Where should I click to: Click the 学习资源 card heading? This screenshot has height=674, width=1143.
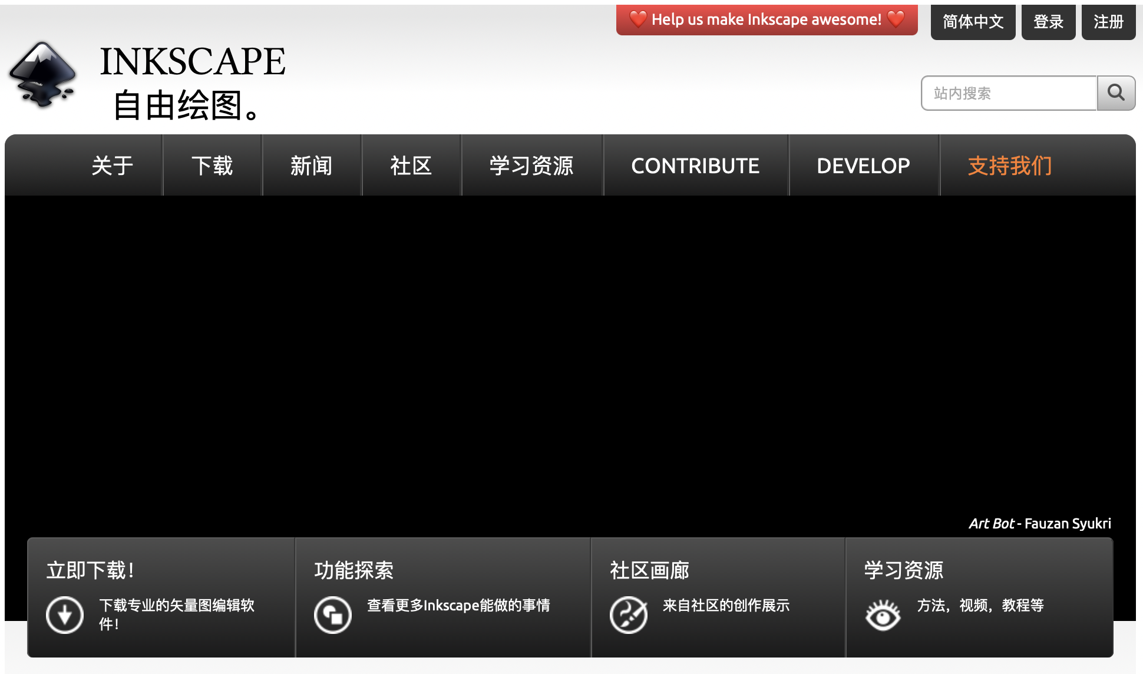pyautogui.click(x=904, y=570)
